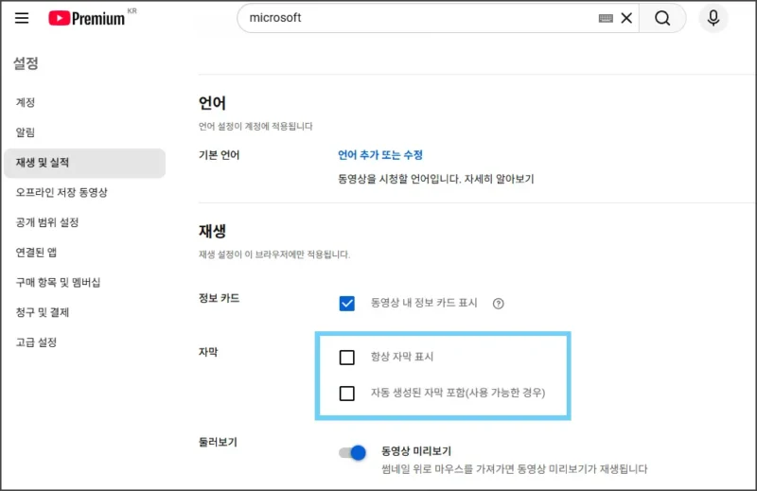
Task: Click the 재생 section heading
Action: pos(212,231)
